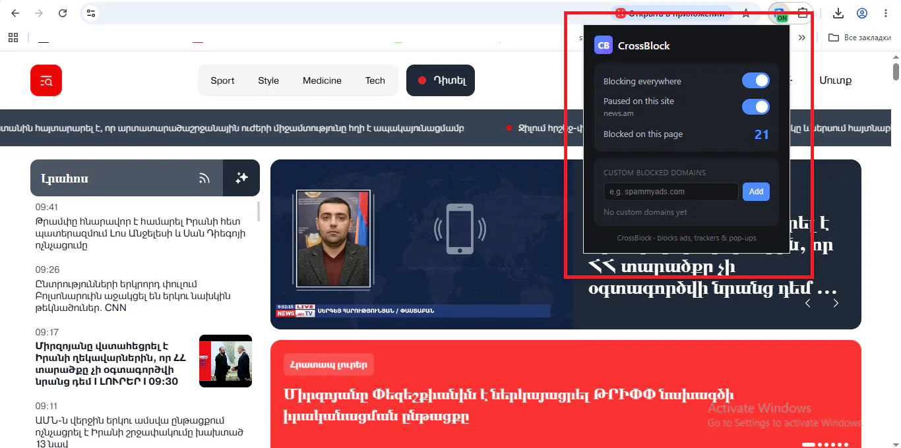Image resolution: width=901 pixels, height=448 pixels.
Task: Click the Լրահոս feed heading
Action: coord(65,178)
